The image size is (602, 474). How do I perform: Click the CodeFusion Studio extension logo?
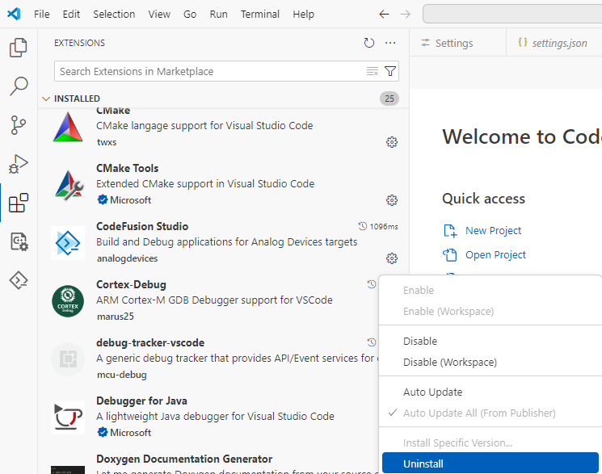tap(68, 243)
